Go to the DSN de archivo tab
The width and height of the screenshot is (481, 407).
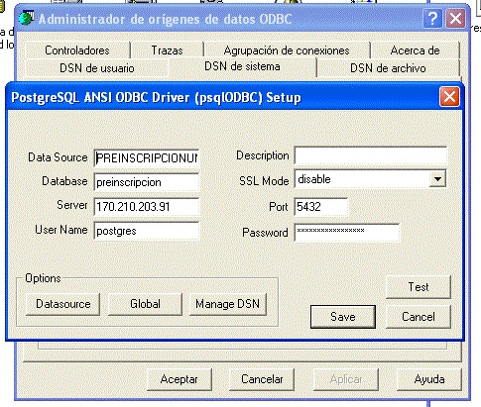[388, 68]
